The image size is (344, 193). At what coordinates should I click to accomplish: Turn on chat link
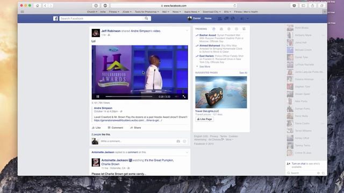click(x=298, y=164)
